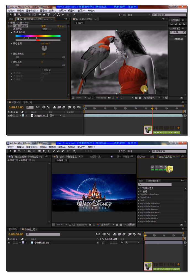Toggle lock on 合成:3-2素材 viewer panel

[x=76, y=19]
